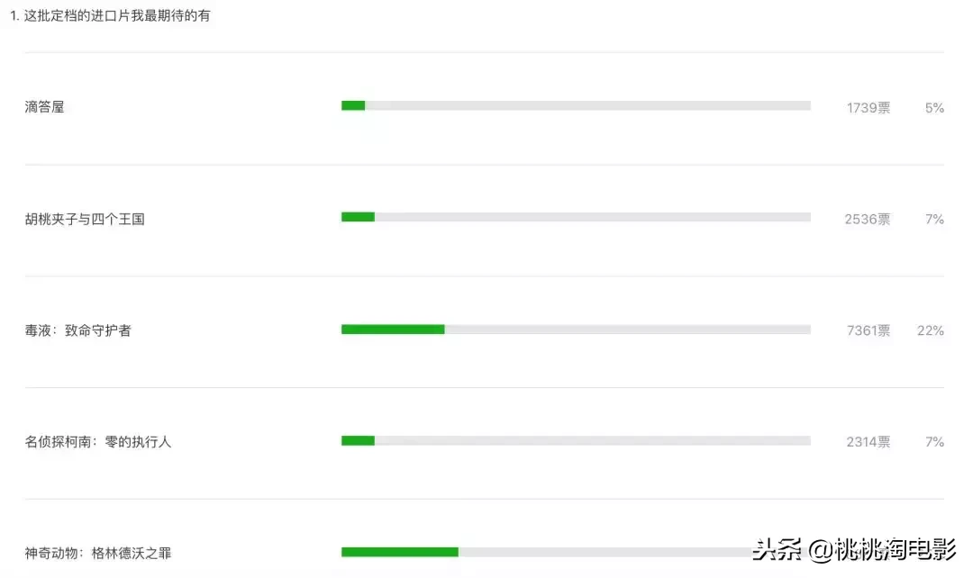This screenshot has height=578, width=973.
Task: Click the 名侦探柯南 result progress bar
Action: point(576,441)
